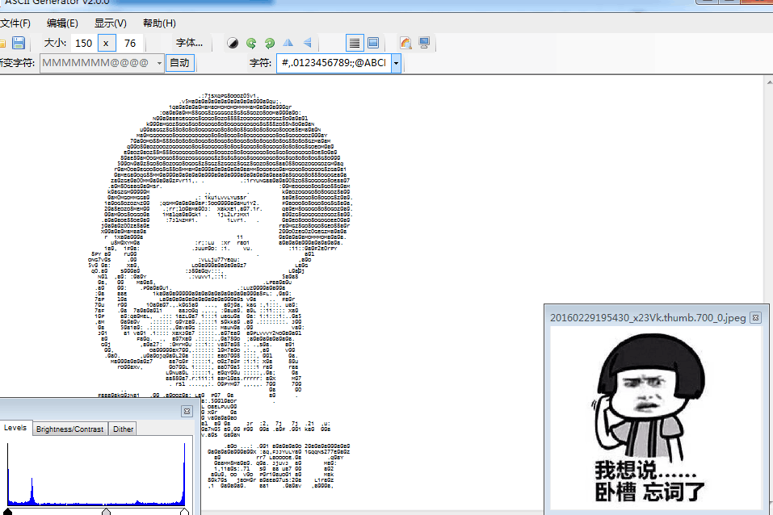Click the preview title 20160229195430_x23Vk.thumb.700_0.jpeg
The height and width of the screenshot is (515, 773).
coord(648,318)
